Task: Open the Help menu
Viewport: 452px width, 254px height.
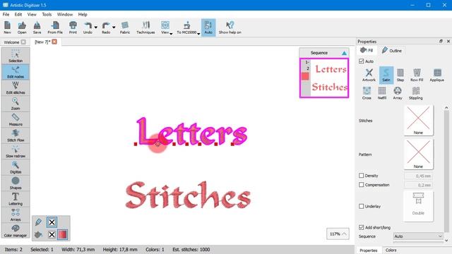Action: pyautogui.click(x=83, y=14)
